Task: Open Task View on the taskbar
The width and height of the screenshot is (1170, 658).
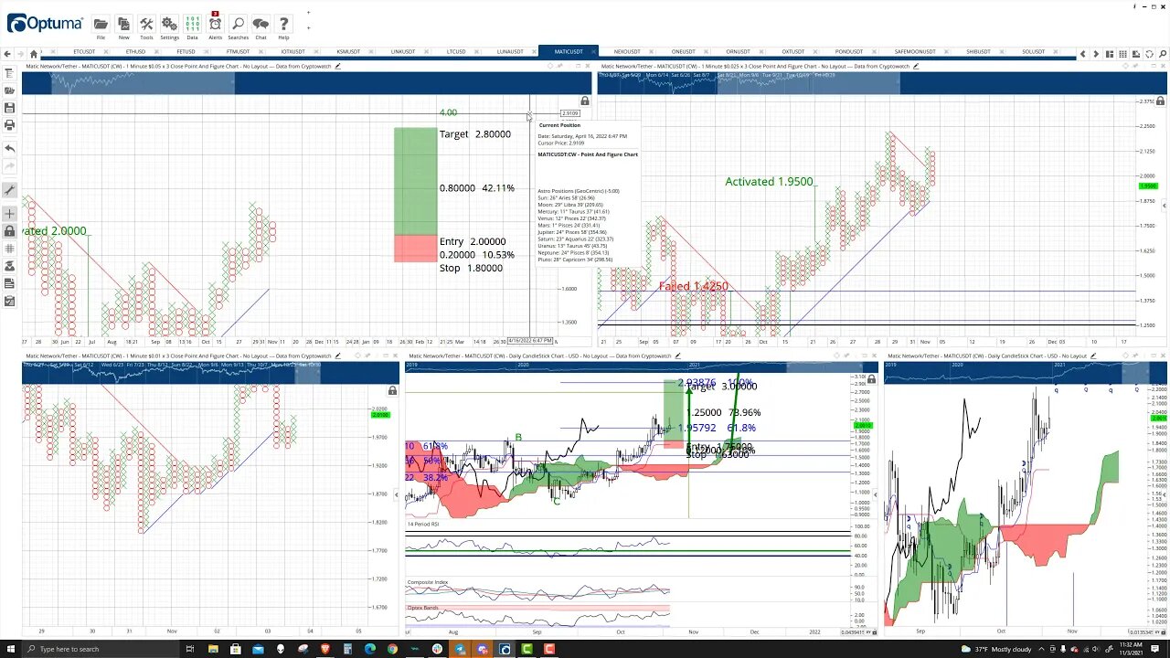Action: pyautogui.click(x=190, y=649)
